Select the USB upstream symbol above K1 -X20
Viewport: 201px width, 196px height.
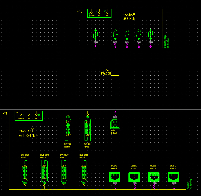(x=96, y=34)
